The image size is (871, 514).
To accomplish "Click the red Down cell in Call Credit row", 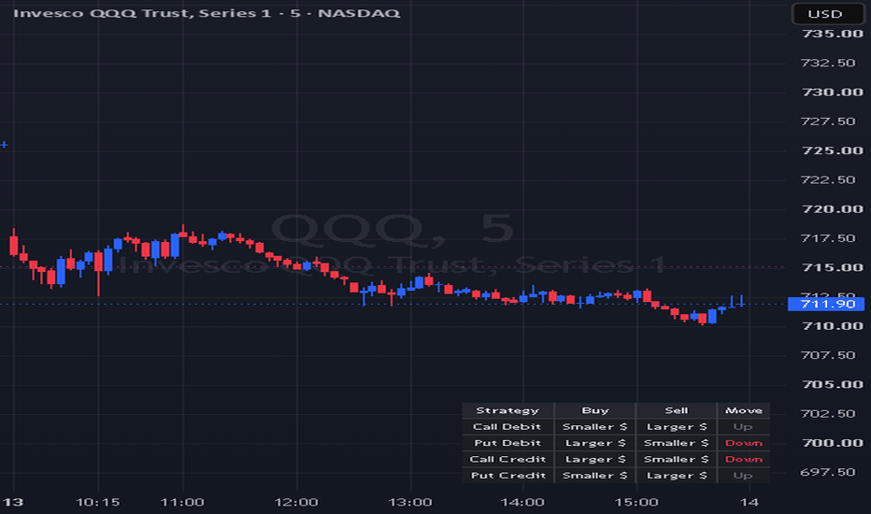I will (743, 459).
